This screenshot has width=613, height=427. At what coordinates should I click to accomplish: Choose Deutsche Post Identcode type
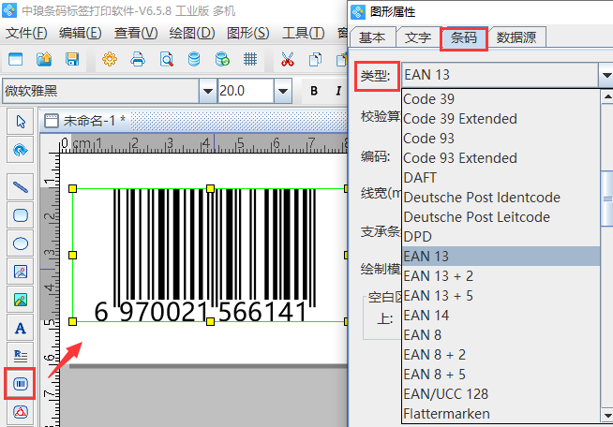tap(501, 198)
